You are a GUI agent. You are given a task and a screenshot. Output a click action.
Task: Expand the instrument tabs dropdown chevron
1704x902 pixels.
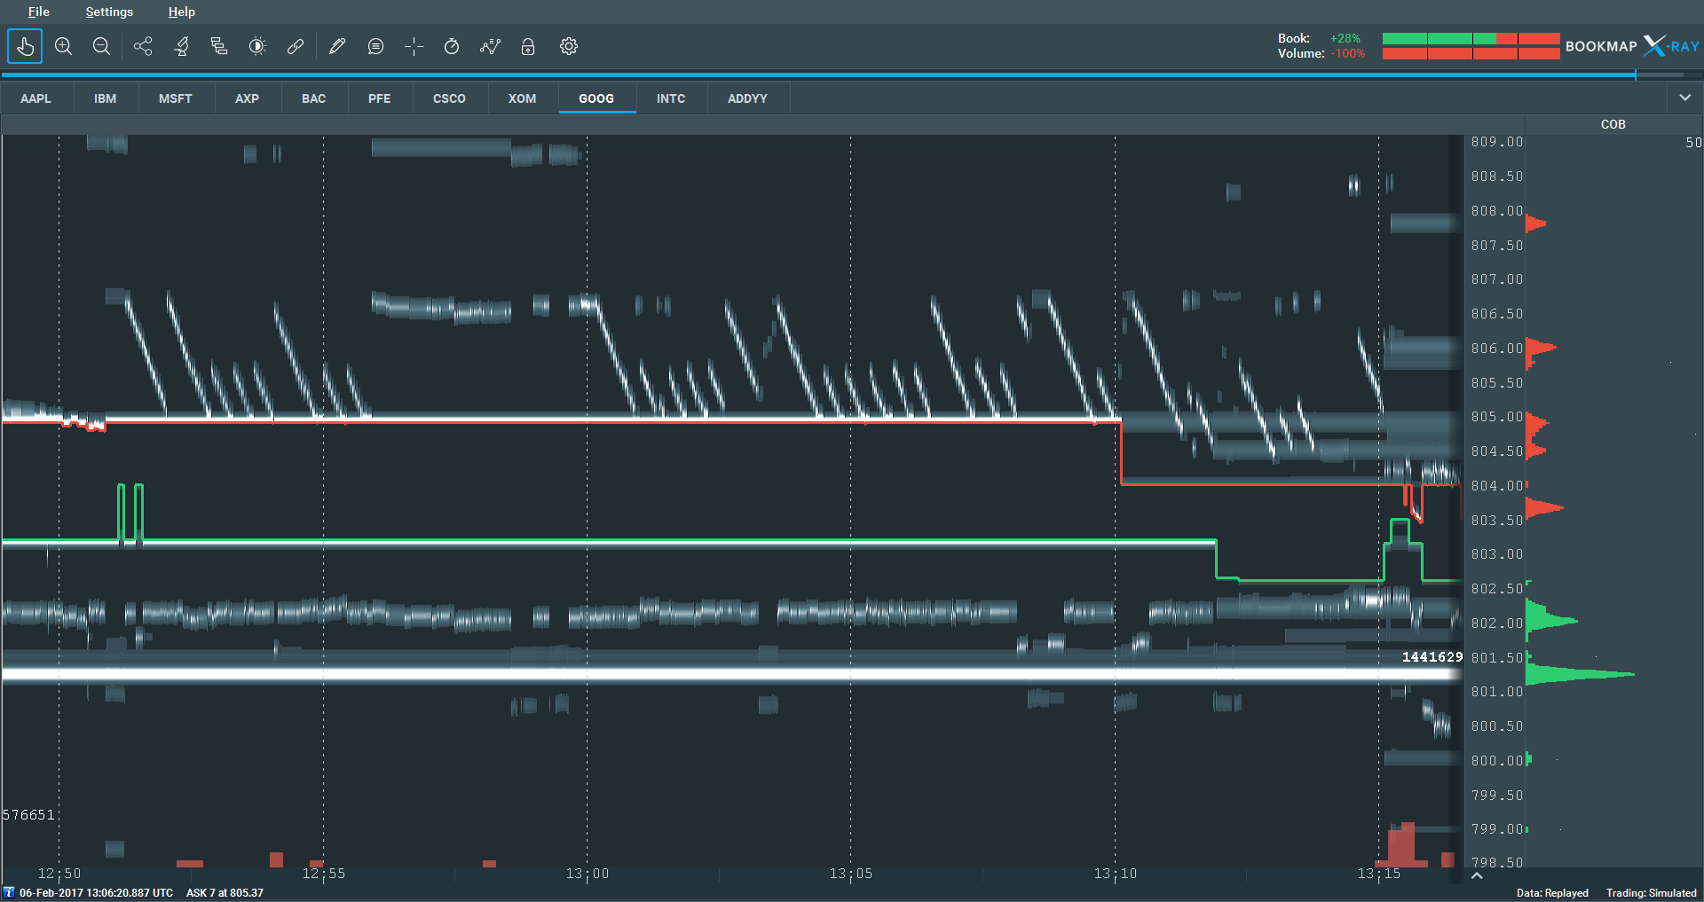(1684, 98)
